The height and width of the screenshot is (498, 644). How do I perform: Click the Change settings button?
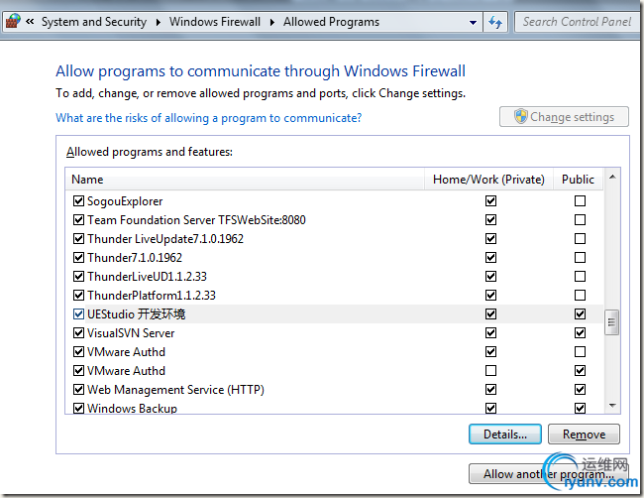pos(564,117)
